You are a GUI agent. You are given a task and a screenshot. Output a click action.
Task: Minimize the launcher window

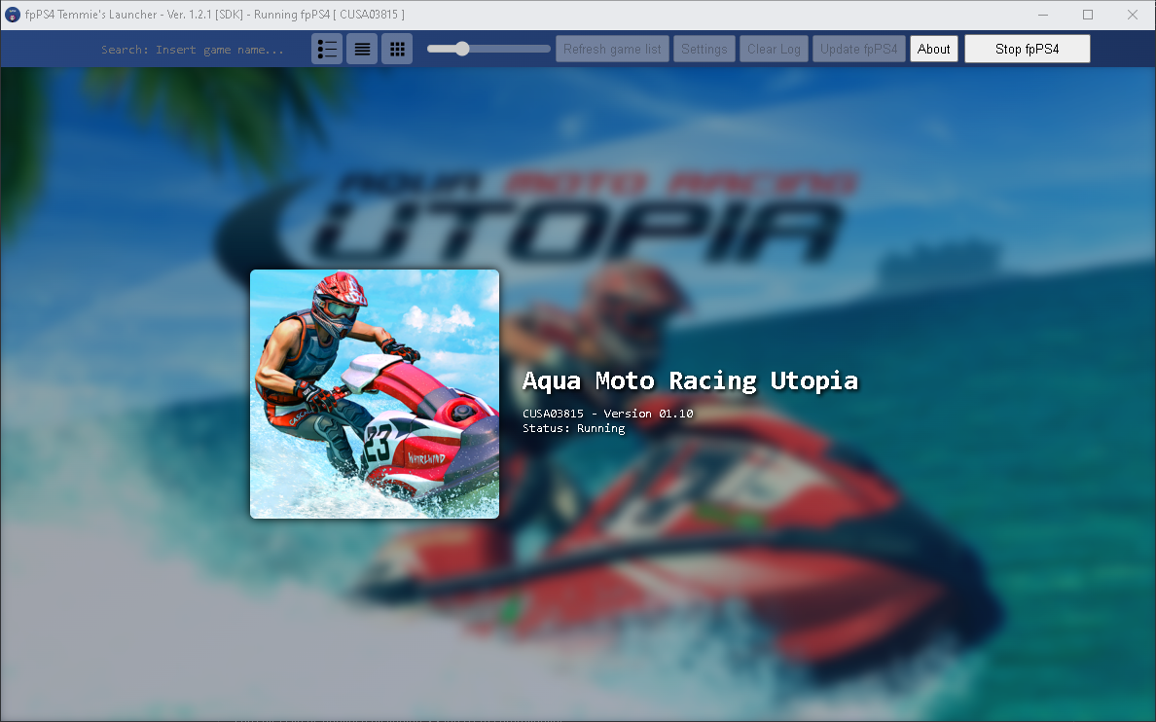tap(1042, 14)
